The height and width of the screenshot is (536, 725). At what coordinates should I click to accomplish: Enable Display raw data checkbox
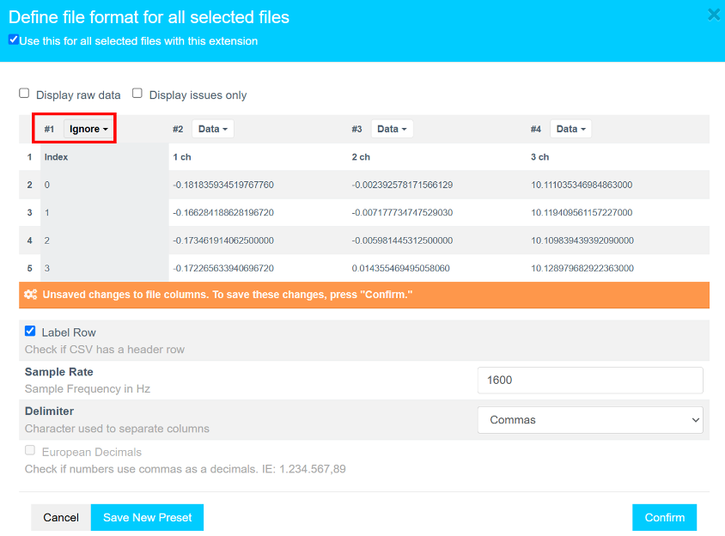[25, 94]
